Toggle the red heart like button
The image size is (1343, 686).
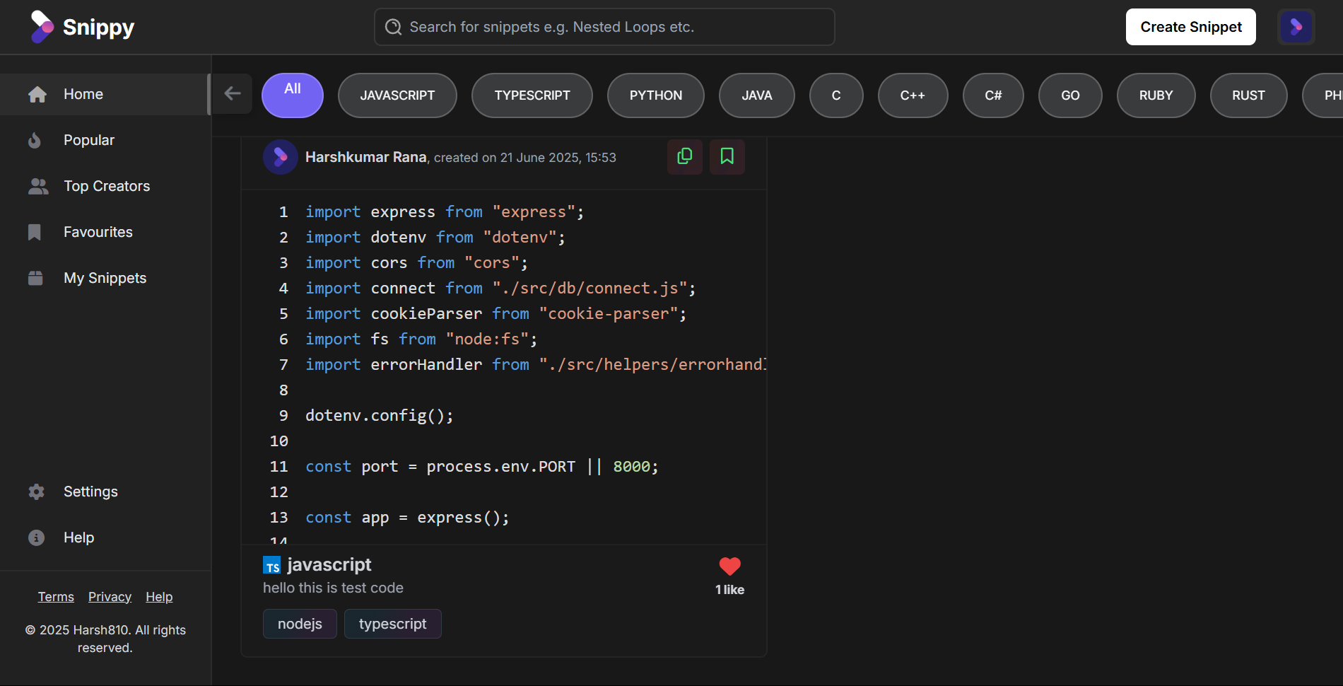pos(729,566)
